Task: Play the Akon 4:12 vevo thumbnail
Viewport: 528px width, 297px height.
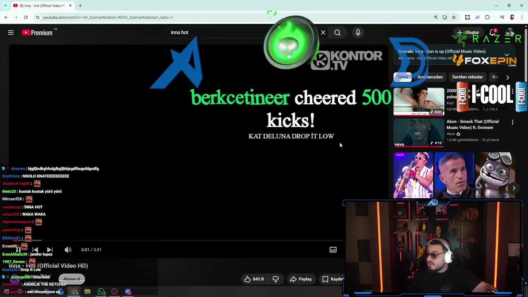Action: pos(419,133)
